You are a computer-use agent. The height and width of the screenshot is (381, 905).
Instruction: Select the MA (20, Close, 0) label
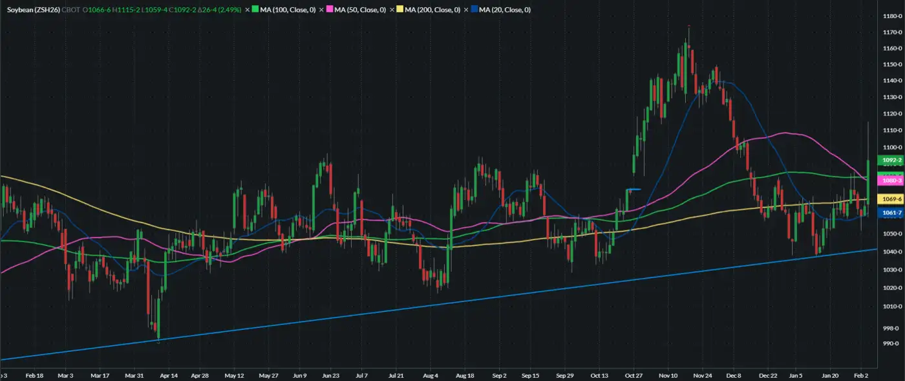point(505,10)
